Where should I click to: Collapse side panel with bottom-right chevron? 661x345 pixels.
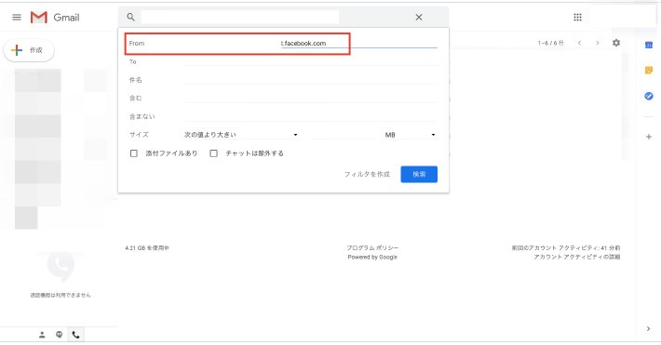pyautogui.click(x=648, y=328)
